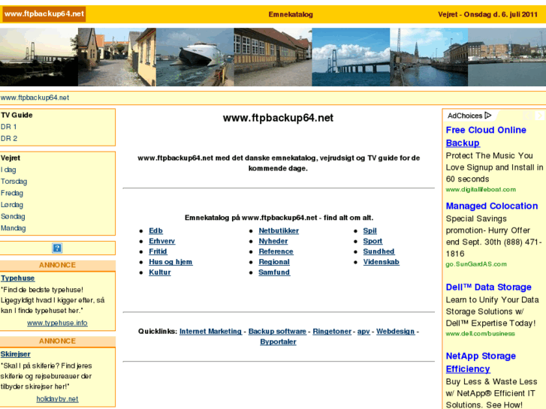This screenshot has width=546, height=409.
Task: Show weather for Fredag
Action: [x=12, y=193]
